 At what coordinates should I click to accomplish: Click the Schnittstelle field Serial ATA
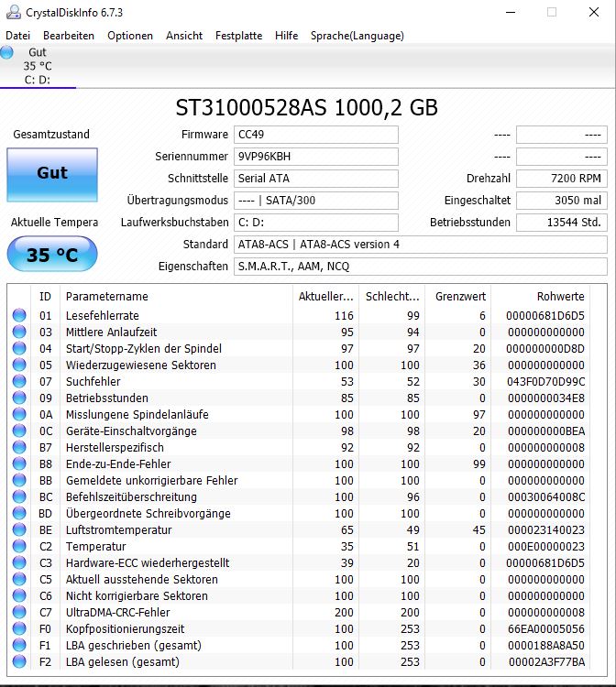[x=315, y=179]
